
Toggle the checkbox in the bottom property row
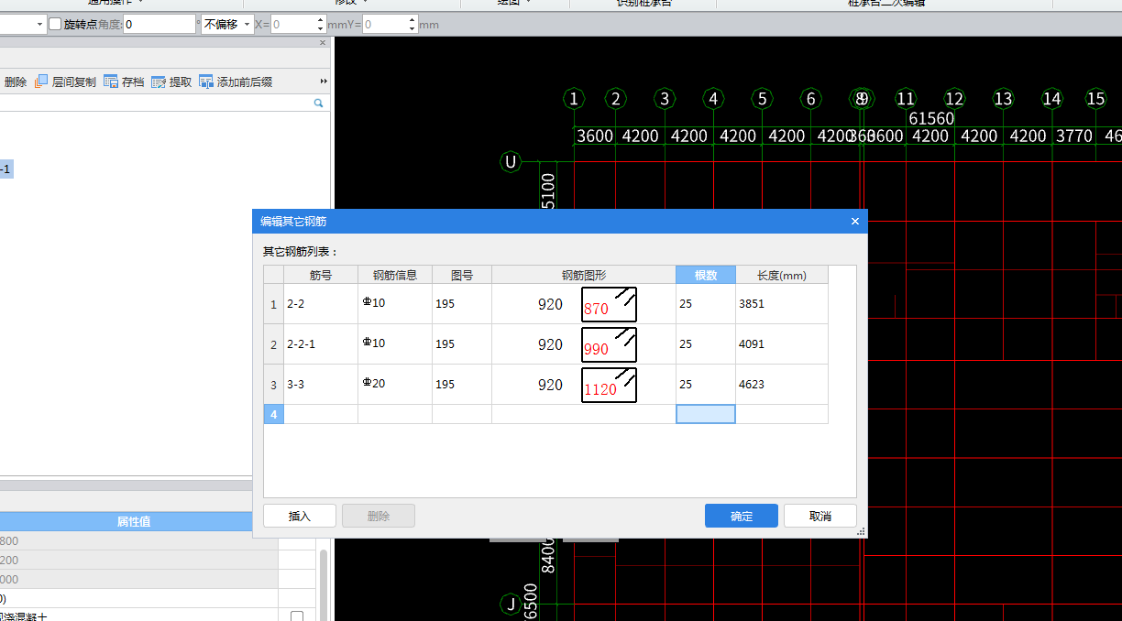pos(297,616)
